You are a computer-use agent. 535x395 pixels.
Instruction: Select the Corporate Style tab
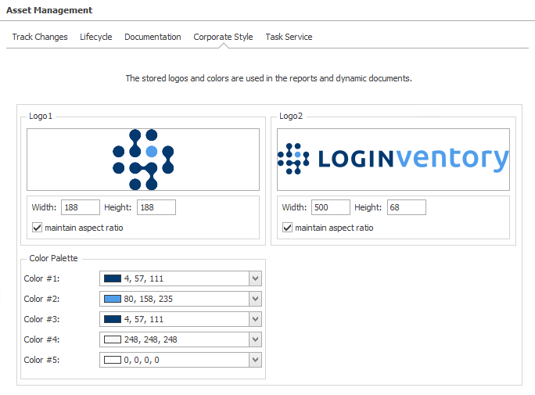coord(223,37)
